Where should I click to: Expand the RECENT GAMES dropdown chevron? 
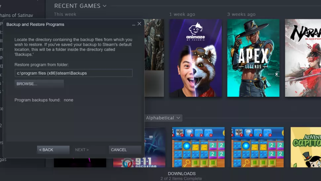click(x=105, y=6)
